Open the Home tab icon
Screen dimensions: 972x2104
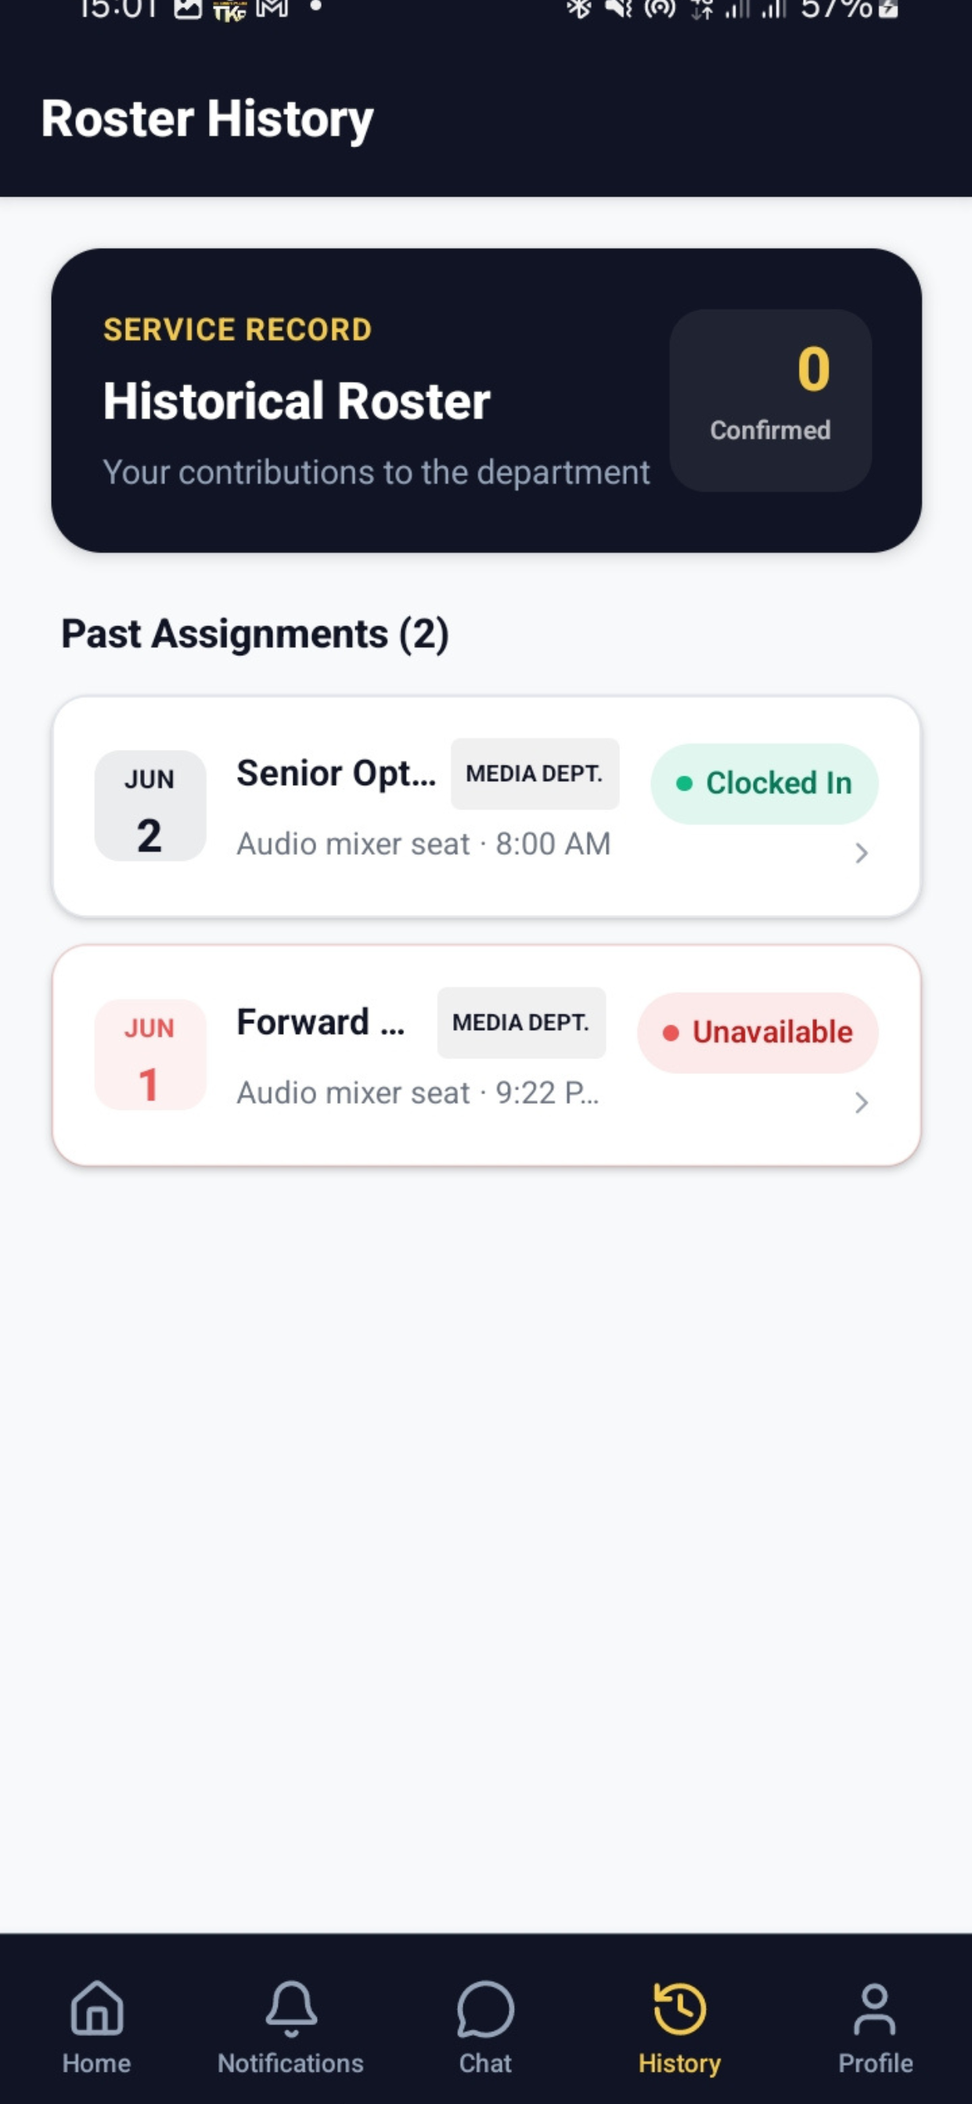pyautogui.click(x=96, y=2008)
